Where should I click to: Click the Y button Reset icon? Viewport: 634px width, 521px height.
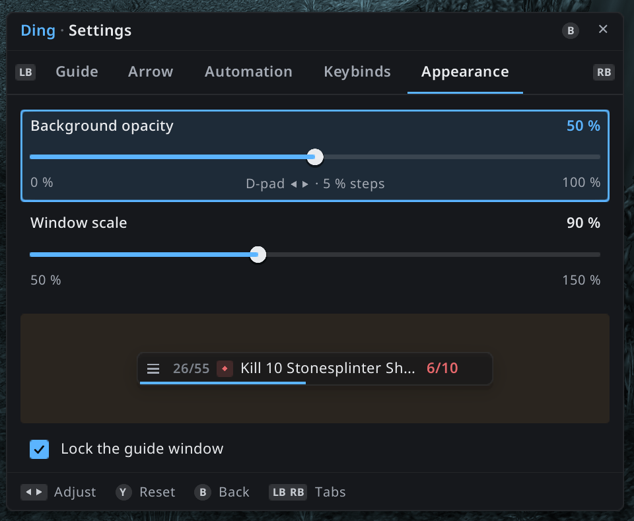click(123, 493)
